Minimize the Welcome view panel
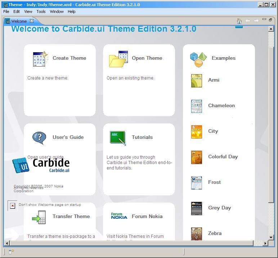This screenshot has height=258, width=278. pos(264,19)
